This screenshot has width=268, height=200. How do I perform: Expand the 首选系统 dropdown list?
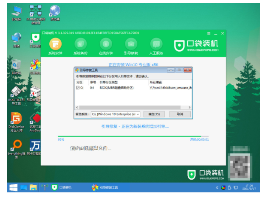(x=138, y=114)
